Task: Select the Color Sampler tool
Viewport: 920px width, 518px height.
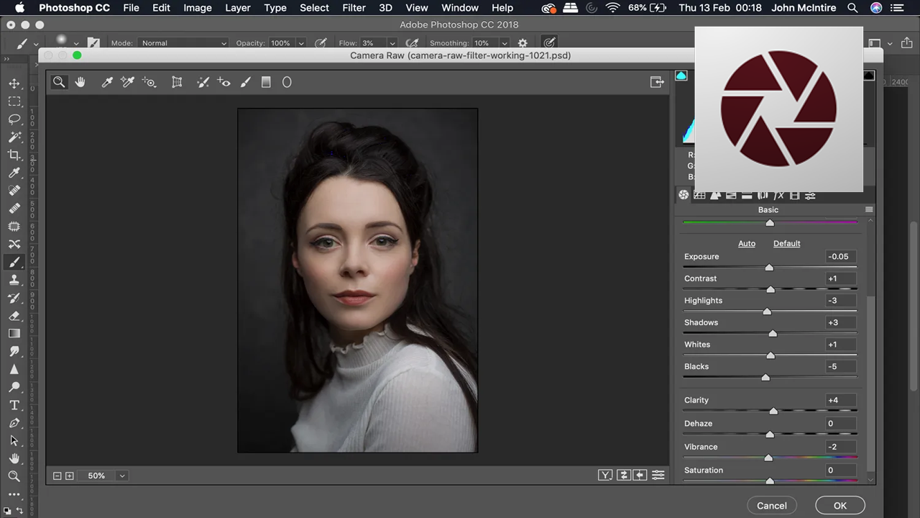Action: pyautogui.click(x=127, y=82)
